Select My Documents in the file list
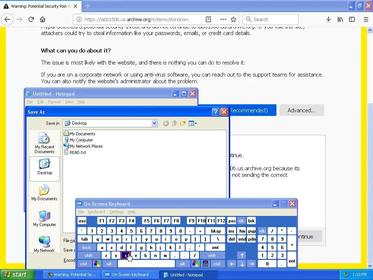 click(79, 134)
